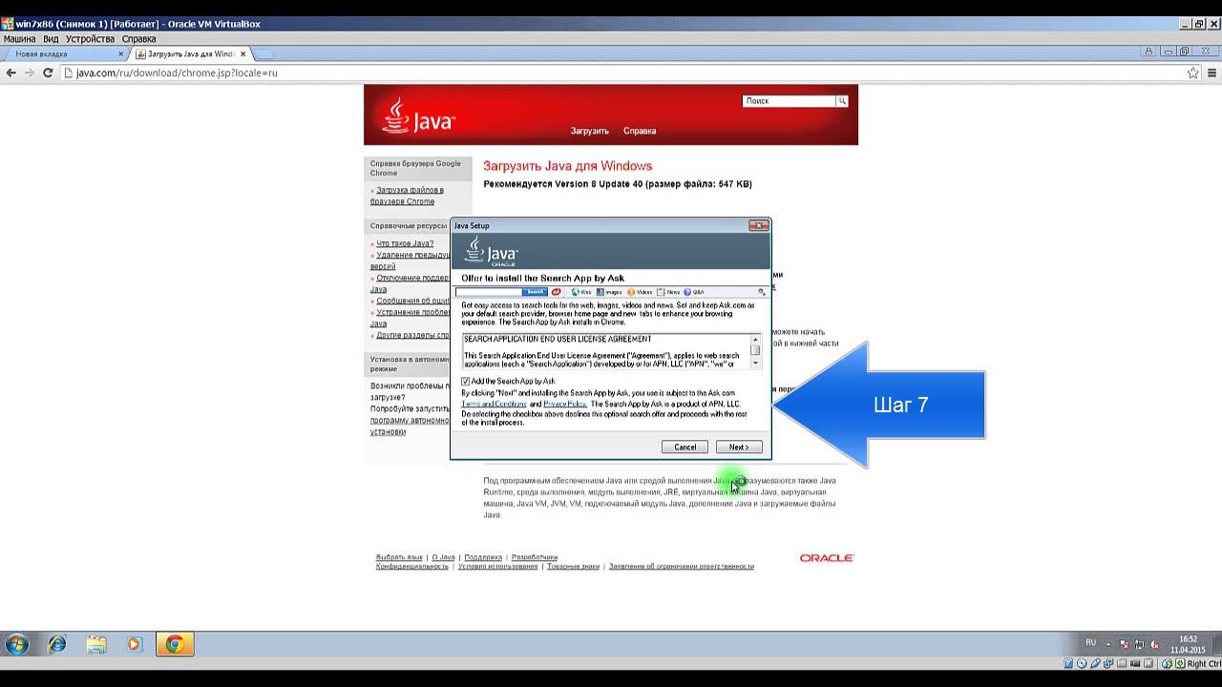This screenshot has height=687, width=1222.
Task: Open the Privacy Policy link in setup
Action: point(564,404)
